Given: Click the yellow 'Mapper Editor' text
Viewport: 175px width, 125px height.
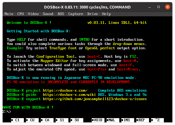Looking at the screenshot, I should [54, 61].
